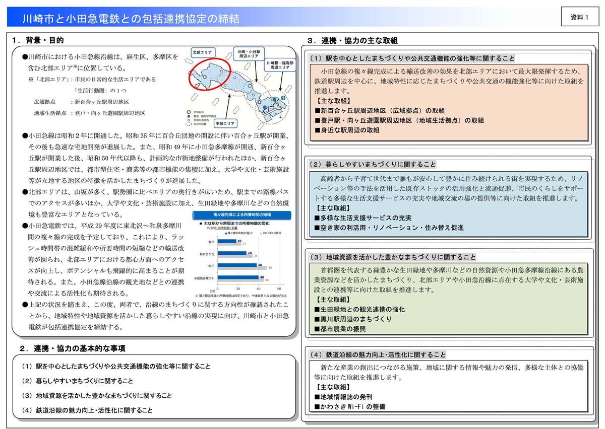605x429 pixels.
Task: Click heading '(3)地域資源を活かした豊かなまちづくりに関すること' in section 3
Action: coord(393,257)
